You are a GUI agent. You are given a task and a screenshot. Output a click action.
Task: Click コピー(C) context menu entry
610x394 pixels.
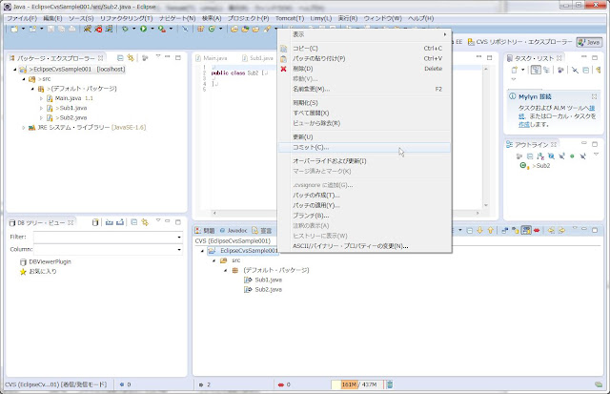tap(364, 49)
